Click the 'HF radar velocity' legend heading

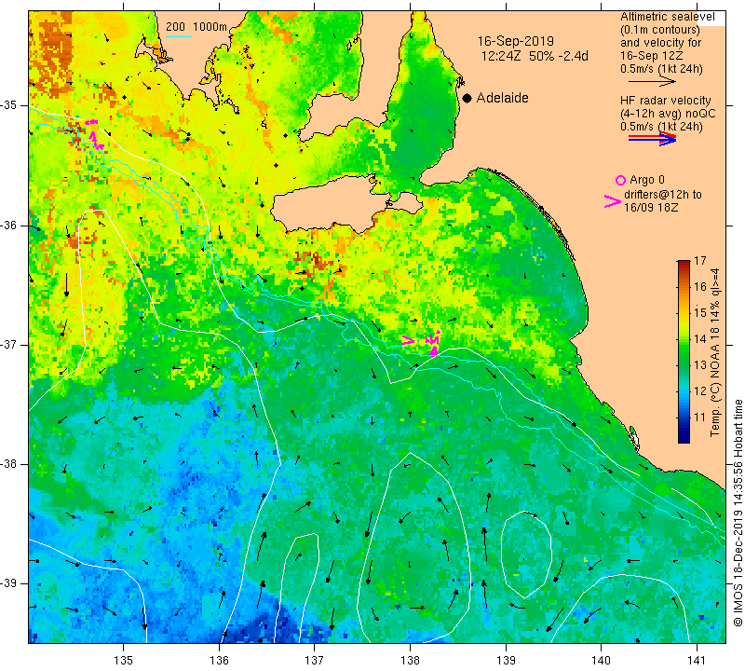click(x=665, y=101)
